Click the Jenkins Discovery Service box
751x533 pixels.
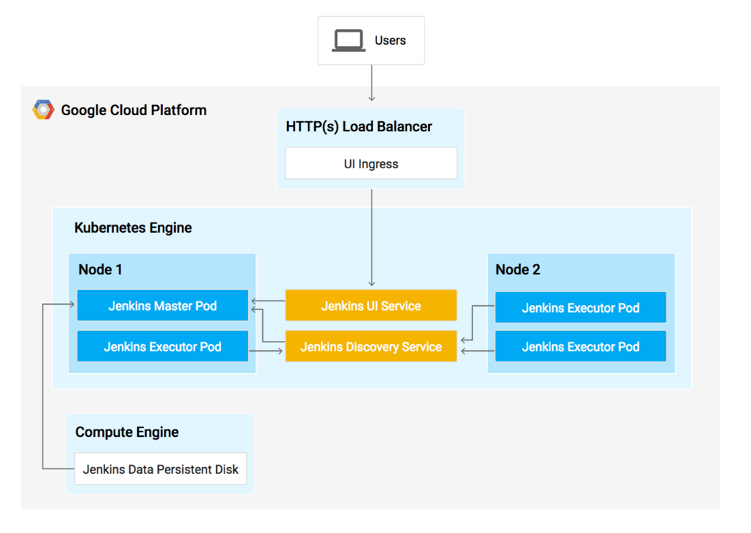click(371, 346)
